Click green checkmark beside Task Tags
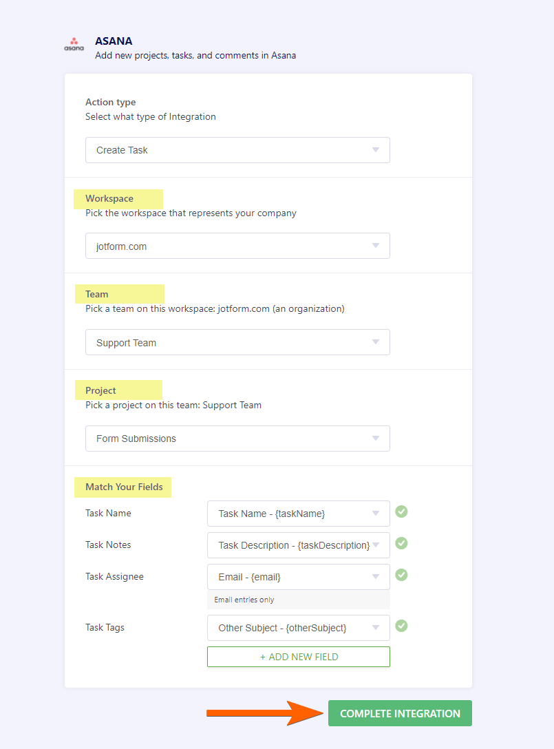 click(x=401, y=626)
